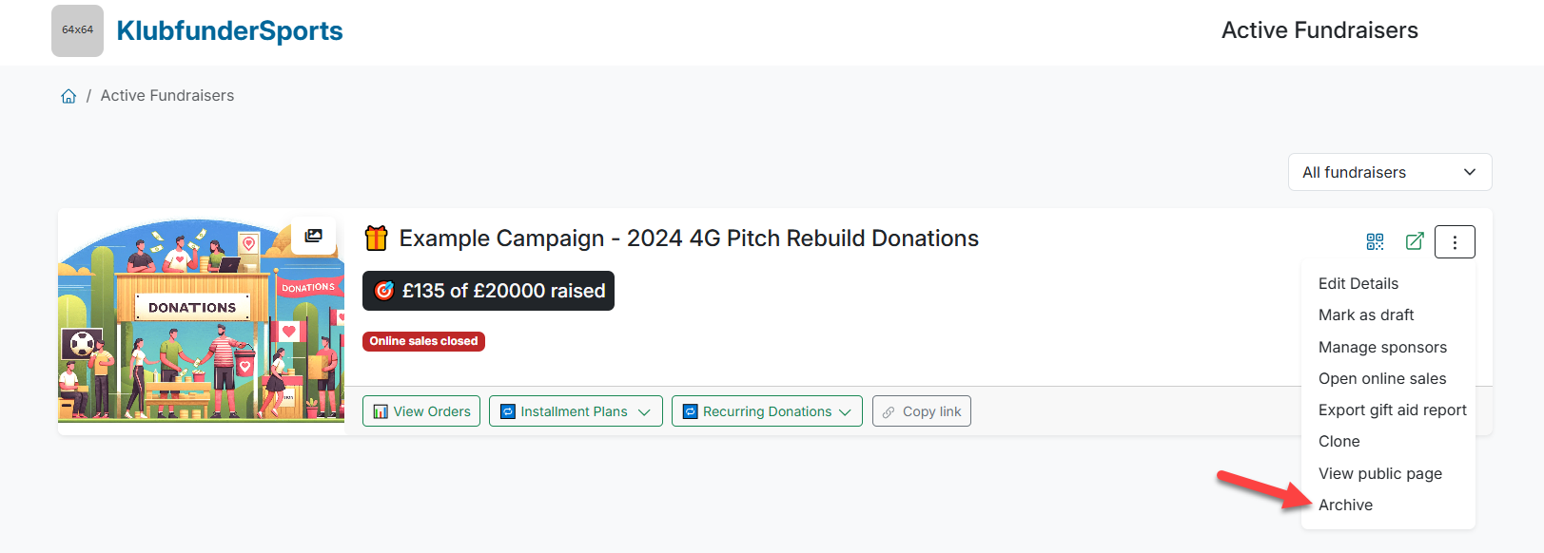The width and height of the screenshot is (1544, 553).
Task: Click the gift icon beside campaign title
Action: pyautogui.click(x=377, y=238)
